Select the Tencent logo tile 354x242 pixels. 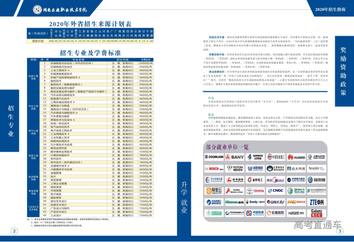[316, 168]
